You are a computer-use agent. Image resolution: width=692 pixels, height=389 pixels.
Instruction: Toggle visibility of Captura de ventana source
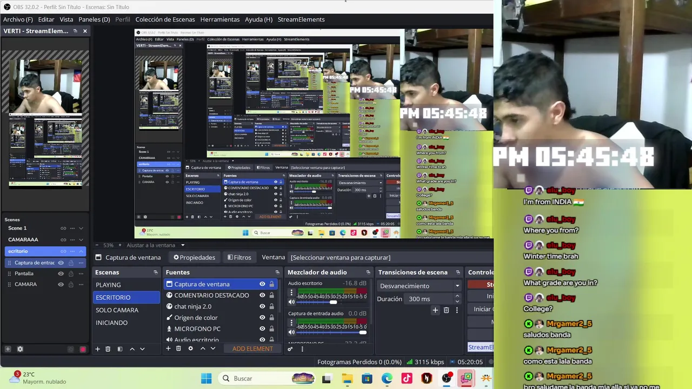[x=262, y=284]
